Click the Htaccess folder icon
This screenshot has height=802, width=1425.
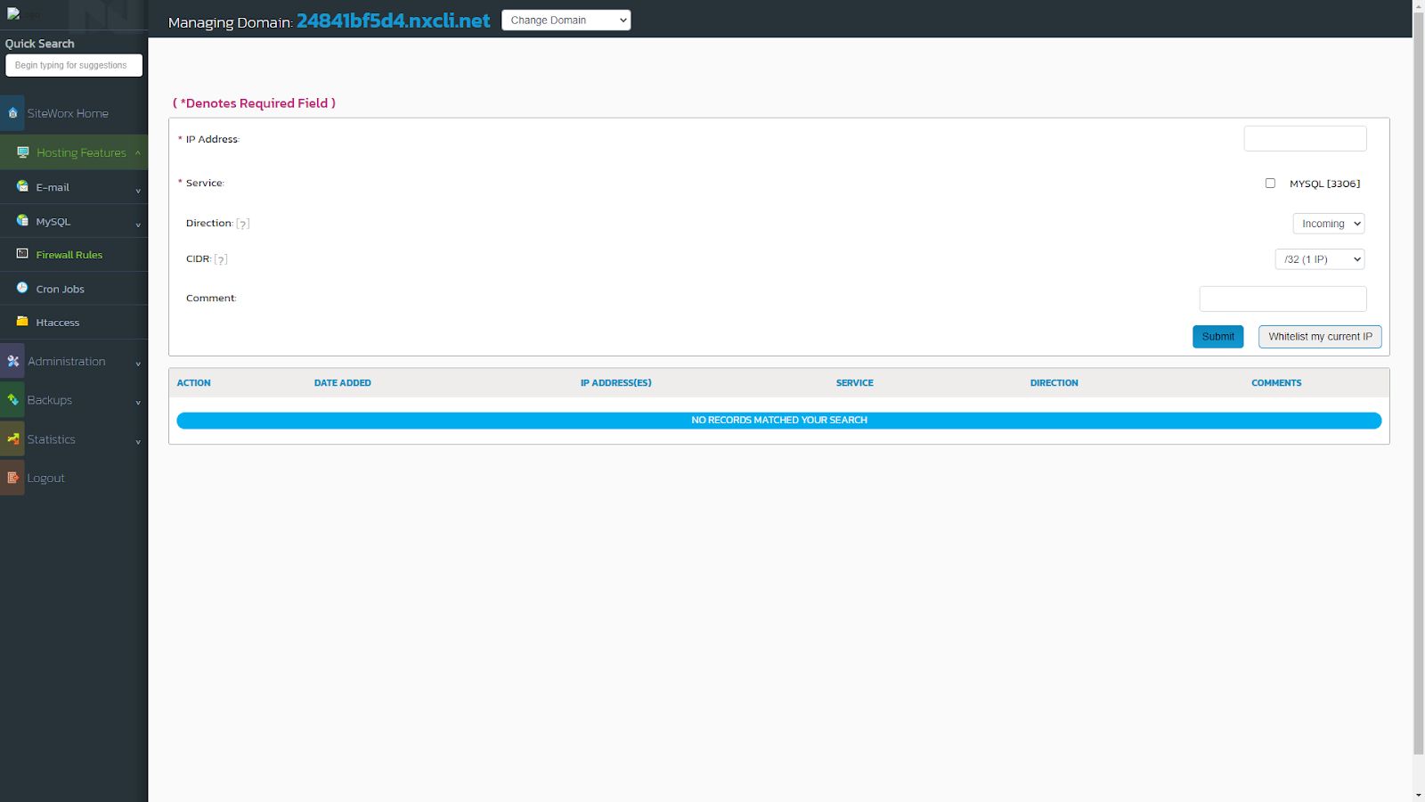[21, 322]
